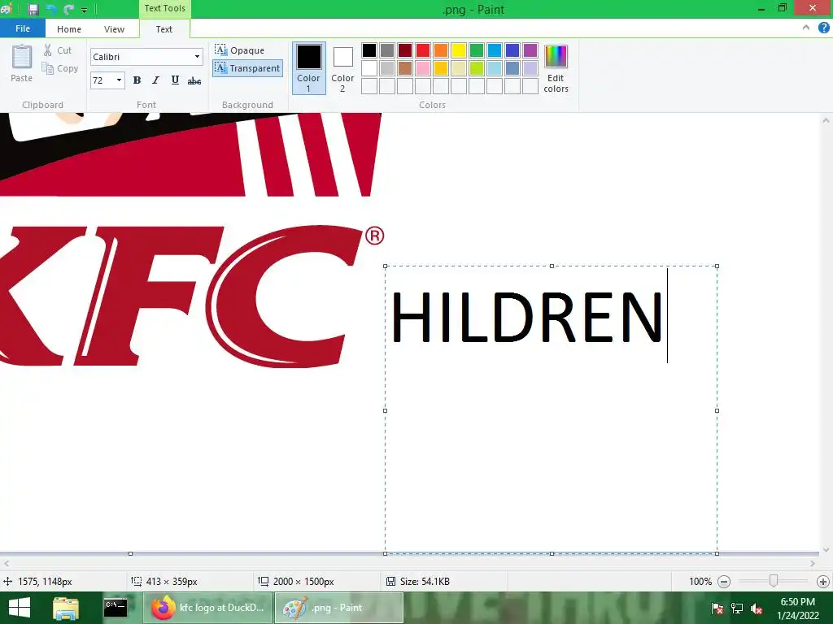Pick the yellow palette swatch
Viewport: 833px width, 624px height.
[459, 50]
